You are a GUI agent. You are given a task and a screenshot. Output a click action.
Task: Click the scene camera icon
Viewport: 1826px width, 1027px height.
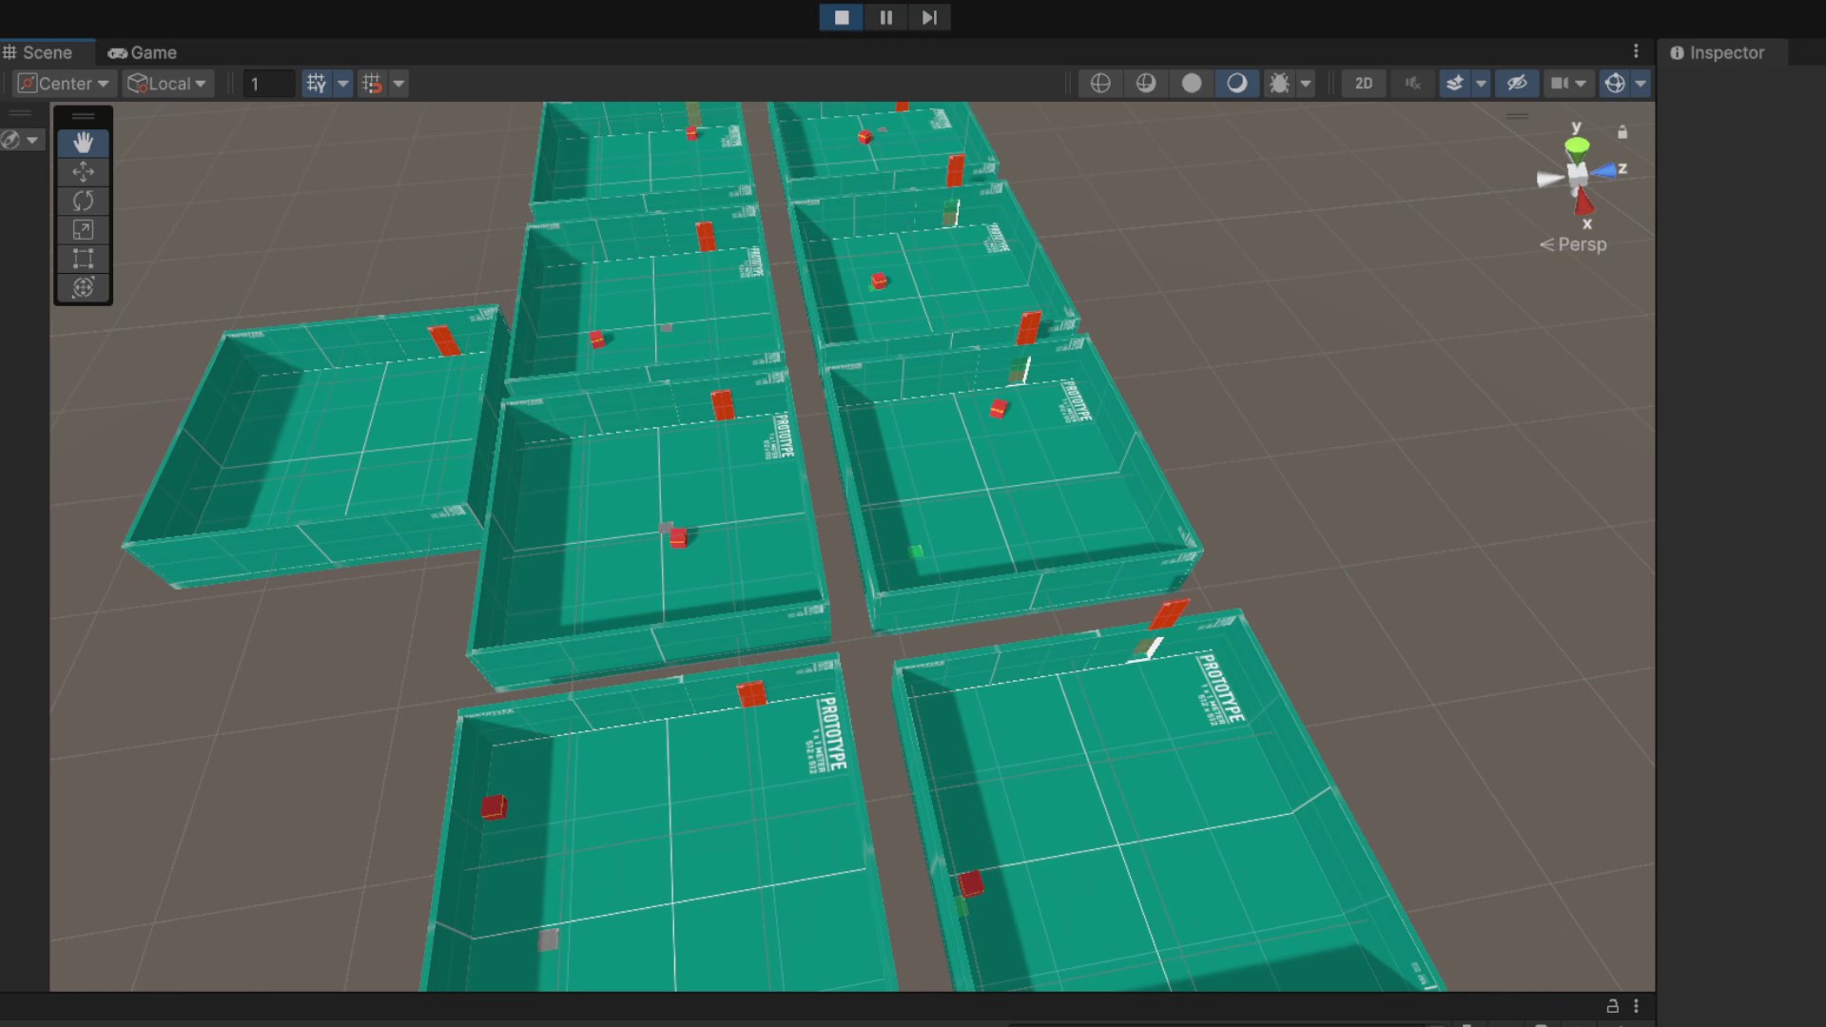coord(1560,84)
